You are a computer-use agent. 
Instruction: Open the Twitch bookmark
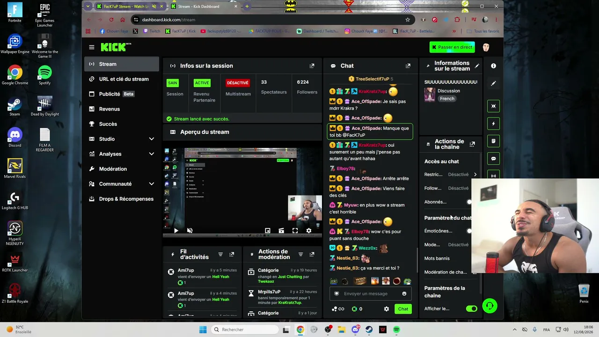[152, 31]
